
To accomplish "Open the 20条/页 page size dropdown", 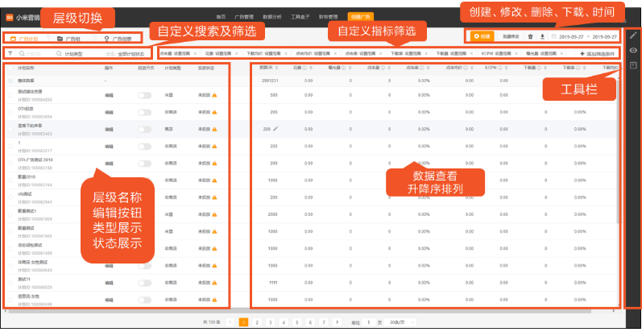I will [x=400, y=322].
